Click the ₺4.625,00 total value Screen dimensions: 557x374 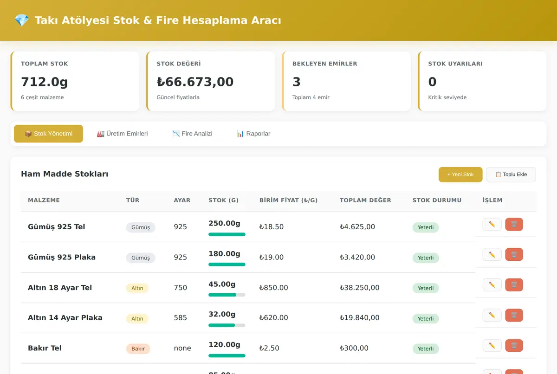pyautogui.click(x=357, y=227)
